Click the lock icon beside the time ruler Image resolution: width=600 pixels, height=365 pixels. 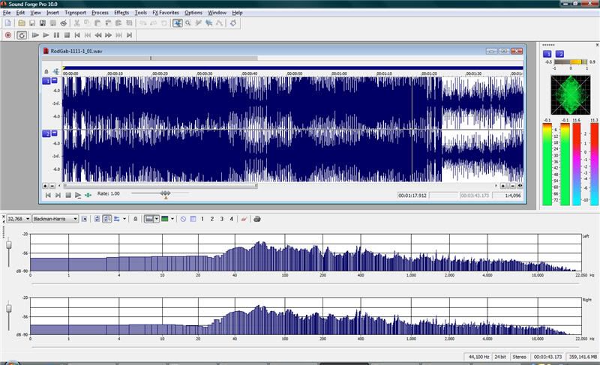click(46, 71)
